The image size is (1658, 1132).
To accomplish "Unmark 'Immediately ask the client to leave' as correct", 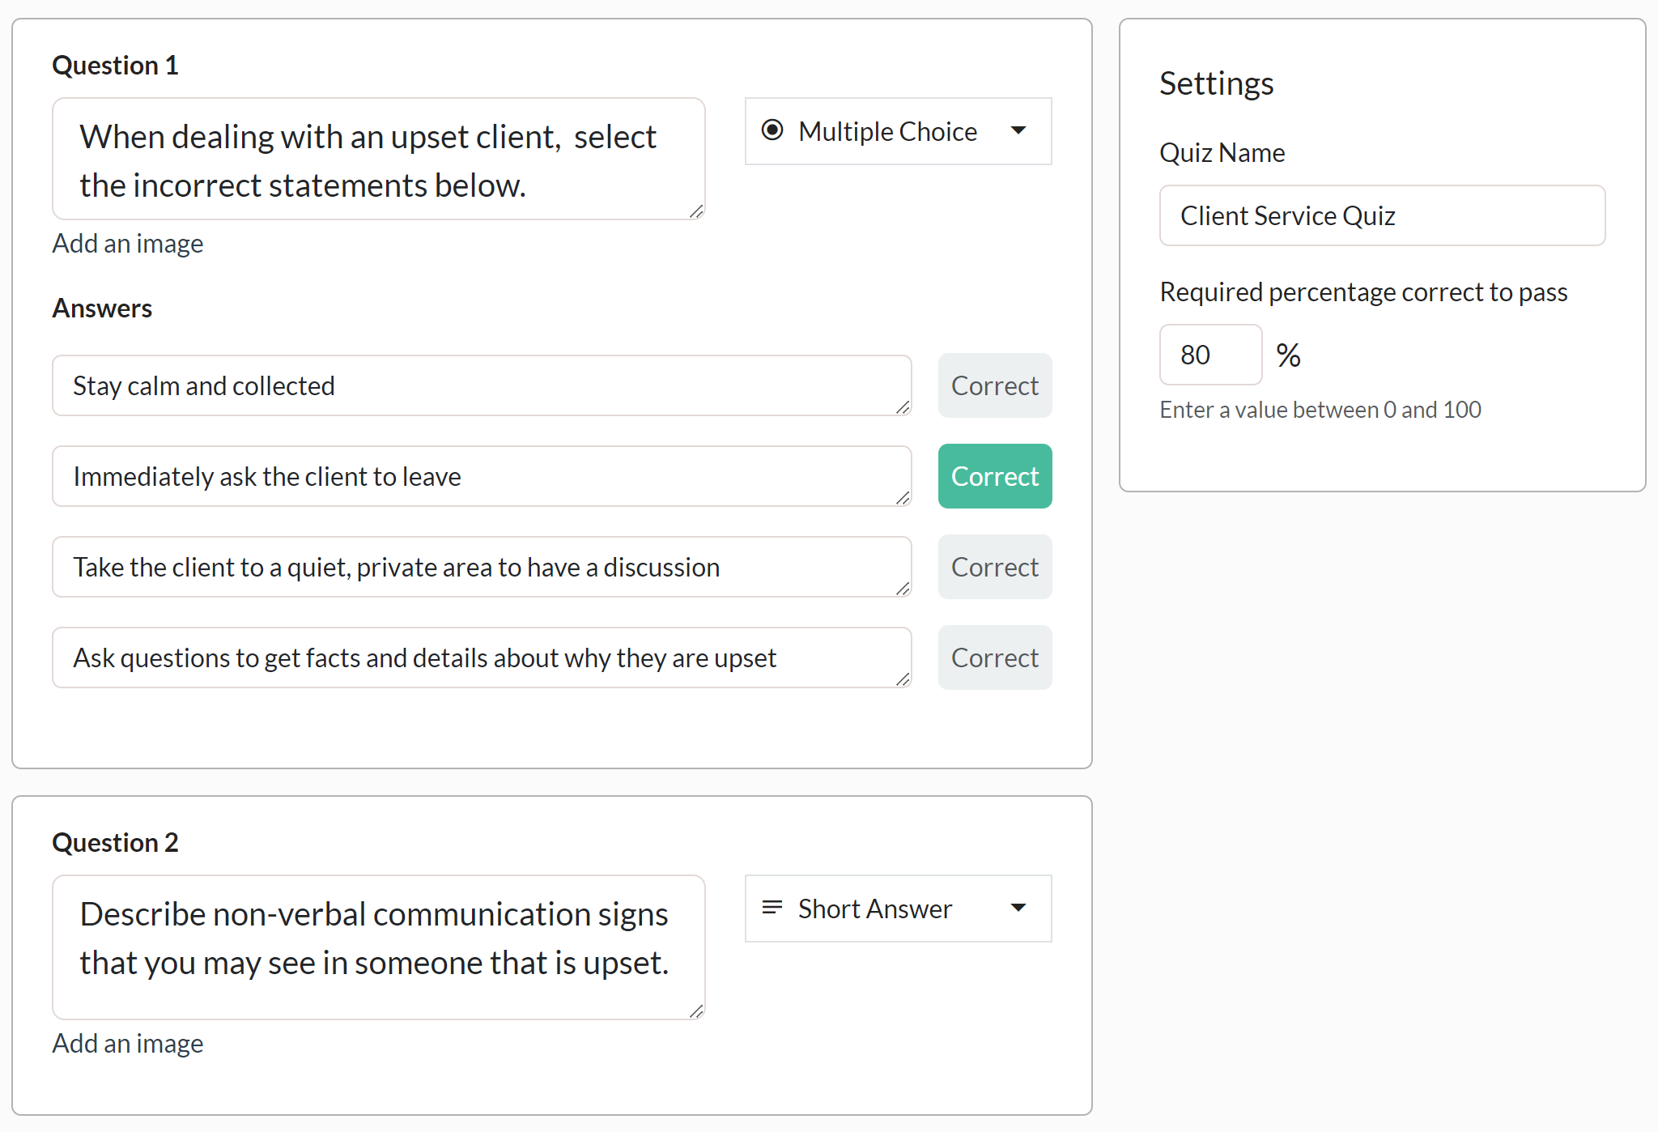I will point(994,476).
